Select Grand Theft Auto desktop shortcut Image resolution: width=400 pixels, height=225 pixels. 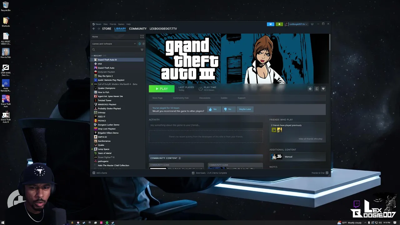(x=6, y=101)
